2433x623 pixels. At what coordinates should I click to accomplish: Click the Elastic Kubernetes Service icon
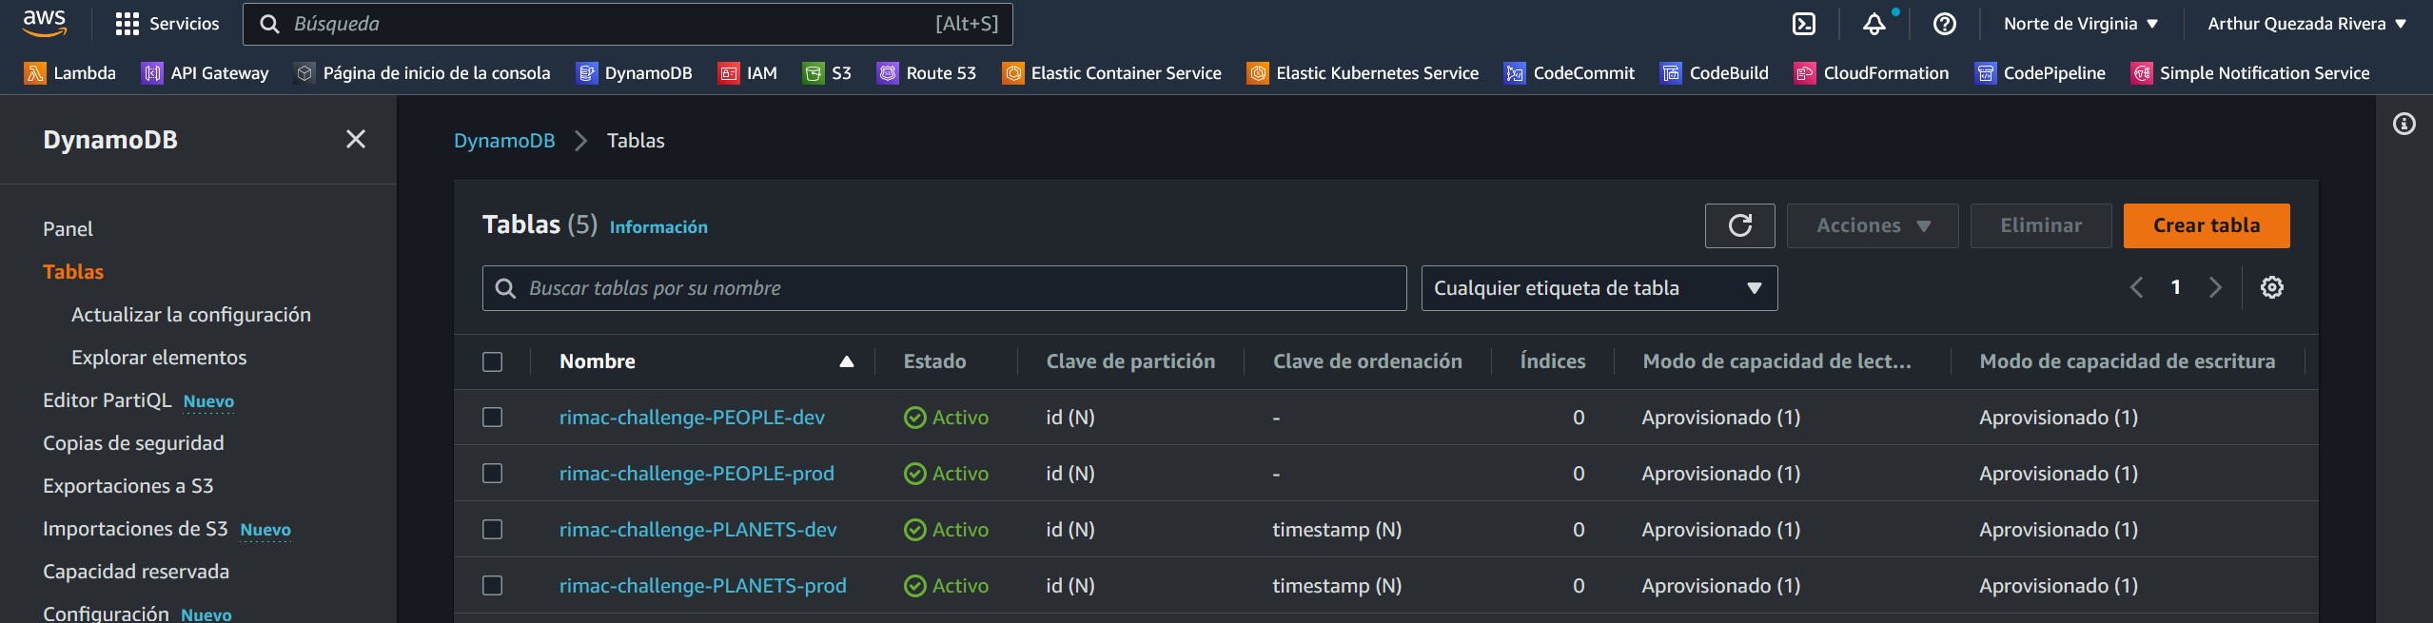(x=1257, y=73)
